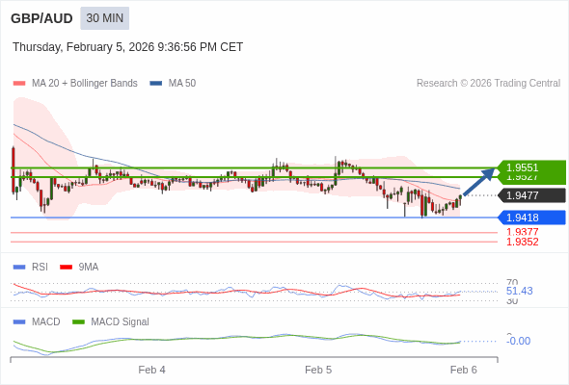Click the GBP/AUD pair title
The width and height of the screenshot is (569, 385).
pyautogui.click(x=41, y=18)
